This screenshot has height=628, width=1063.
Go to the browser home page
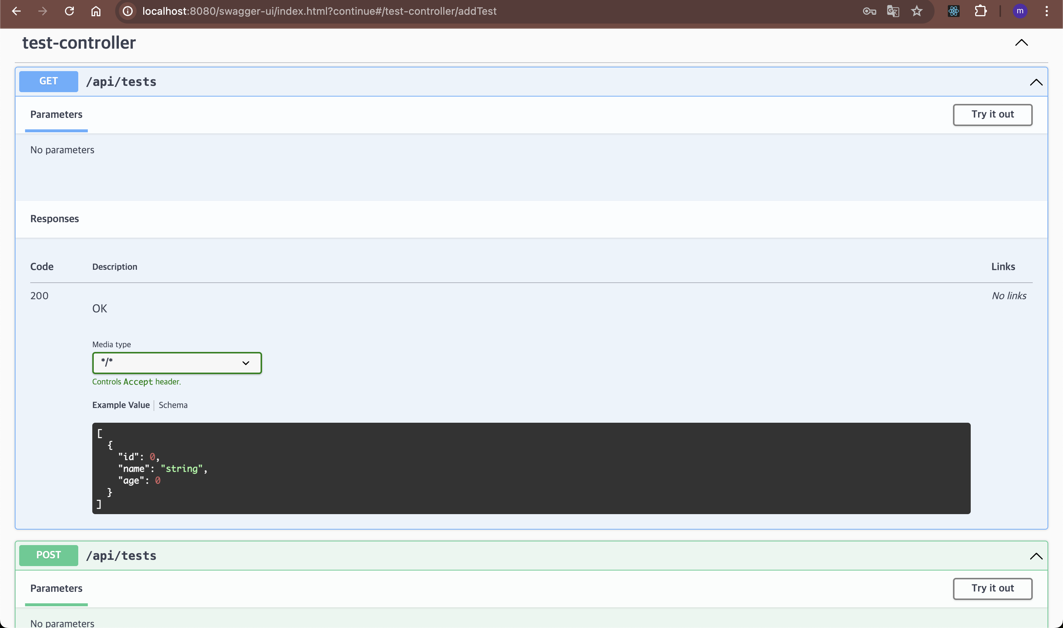coord(96,11)
